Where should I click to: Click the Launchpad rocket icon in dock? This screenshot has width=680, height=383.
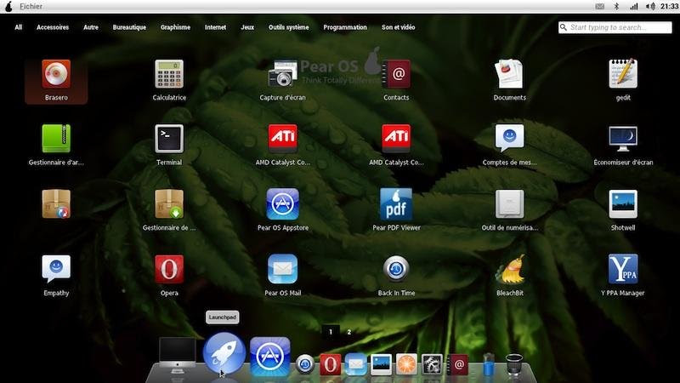(224, 354)
